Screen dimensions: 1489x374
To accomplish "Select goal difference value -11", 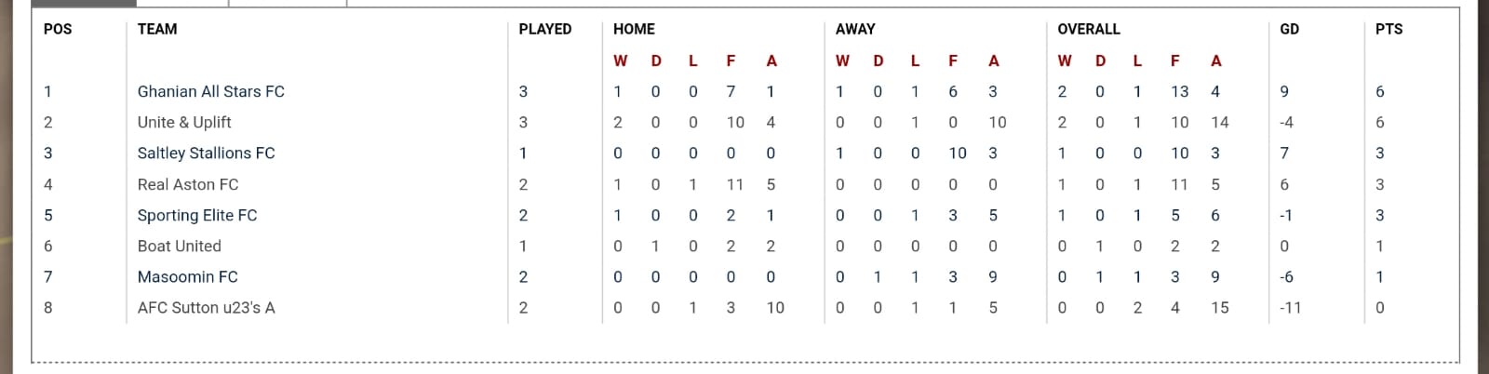I will 1290,307.
